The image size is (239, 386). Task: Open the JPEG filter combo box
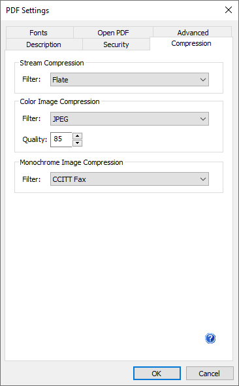click(x=129, y=119)
